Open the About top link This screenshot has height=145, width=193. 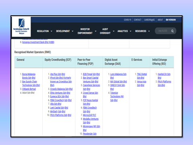pyautogui.click(x=160, y=20)
